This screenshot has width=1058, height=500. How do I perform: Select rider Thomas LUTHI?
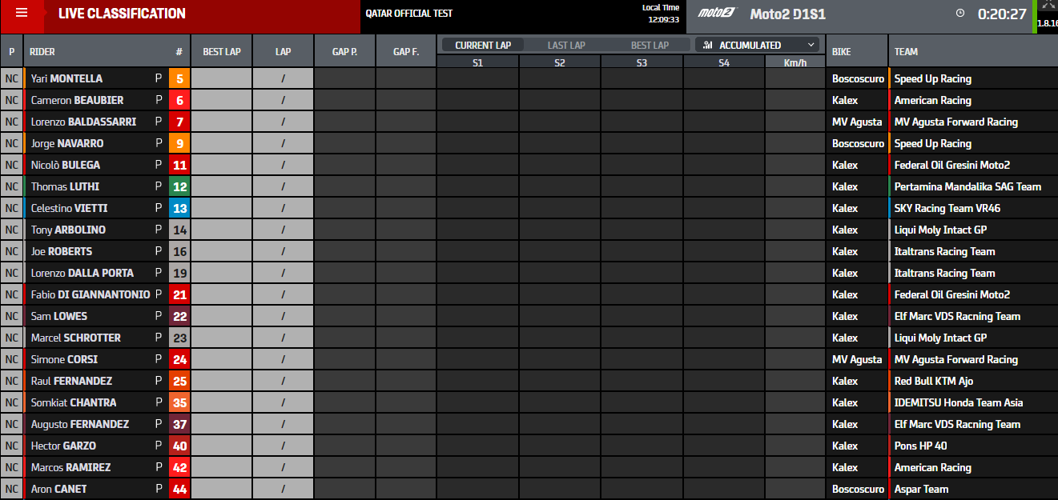(x=65, y=186)
